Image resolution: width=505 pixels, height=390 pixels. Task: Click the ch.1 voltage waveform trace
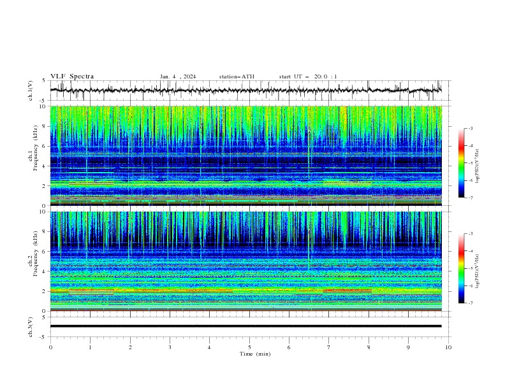click(245, 90)
